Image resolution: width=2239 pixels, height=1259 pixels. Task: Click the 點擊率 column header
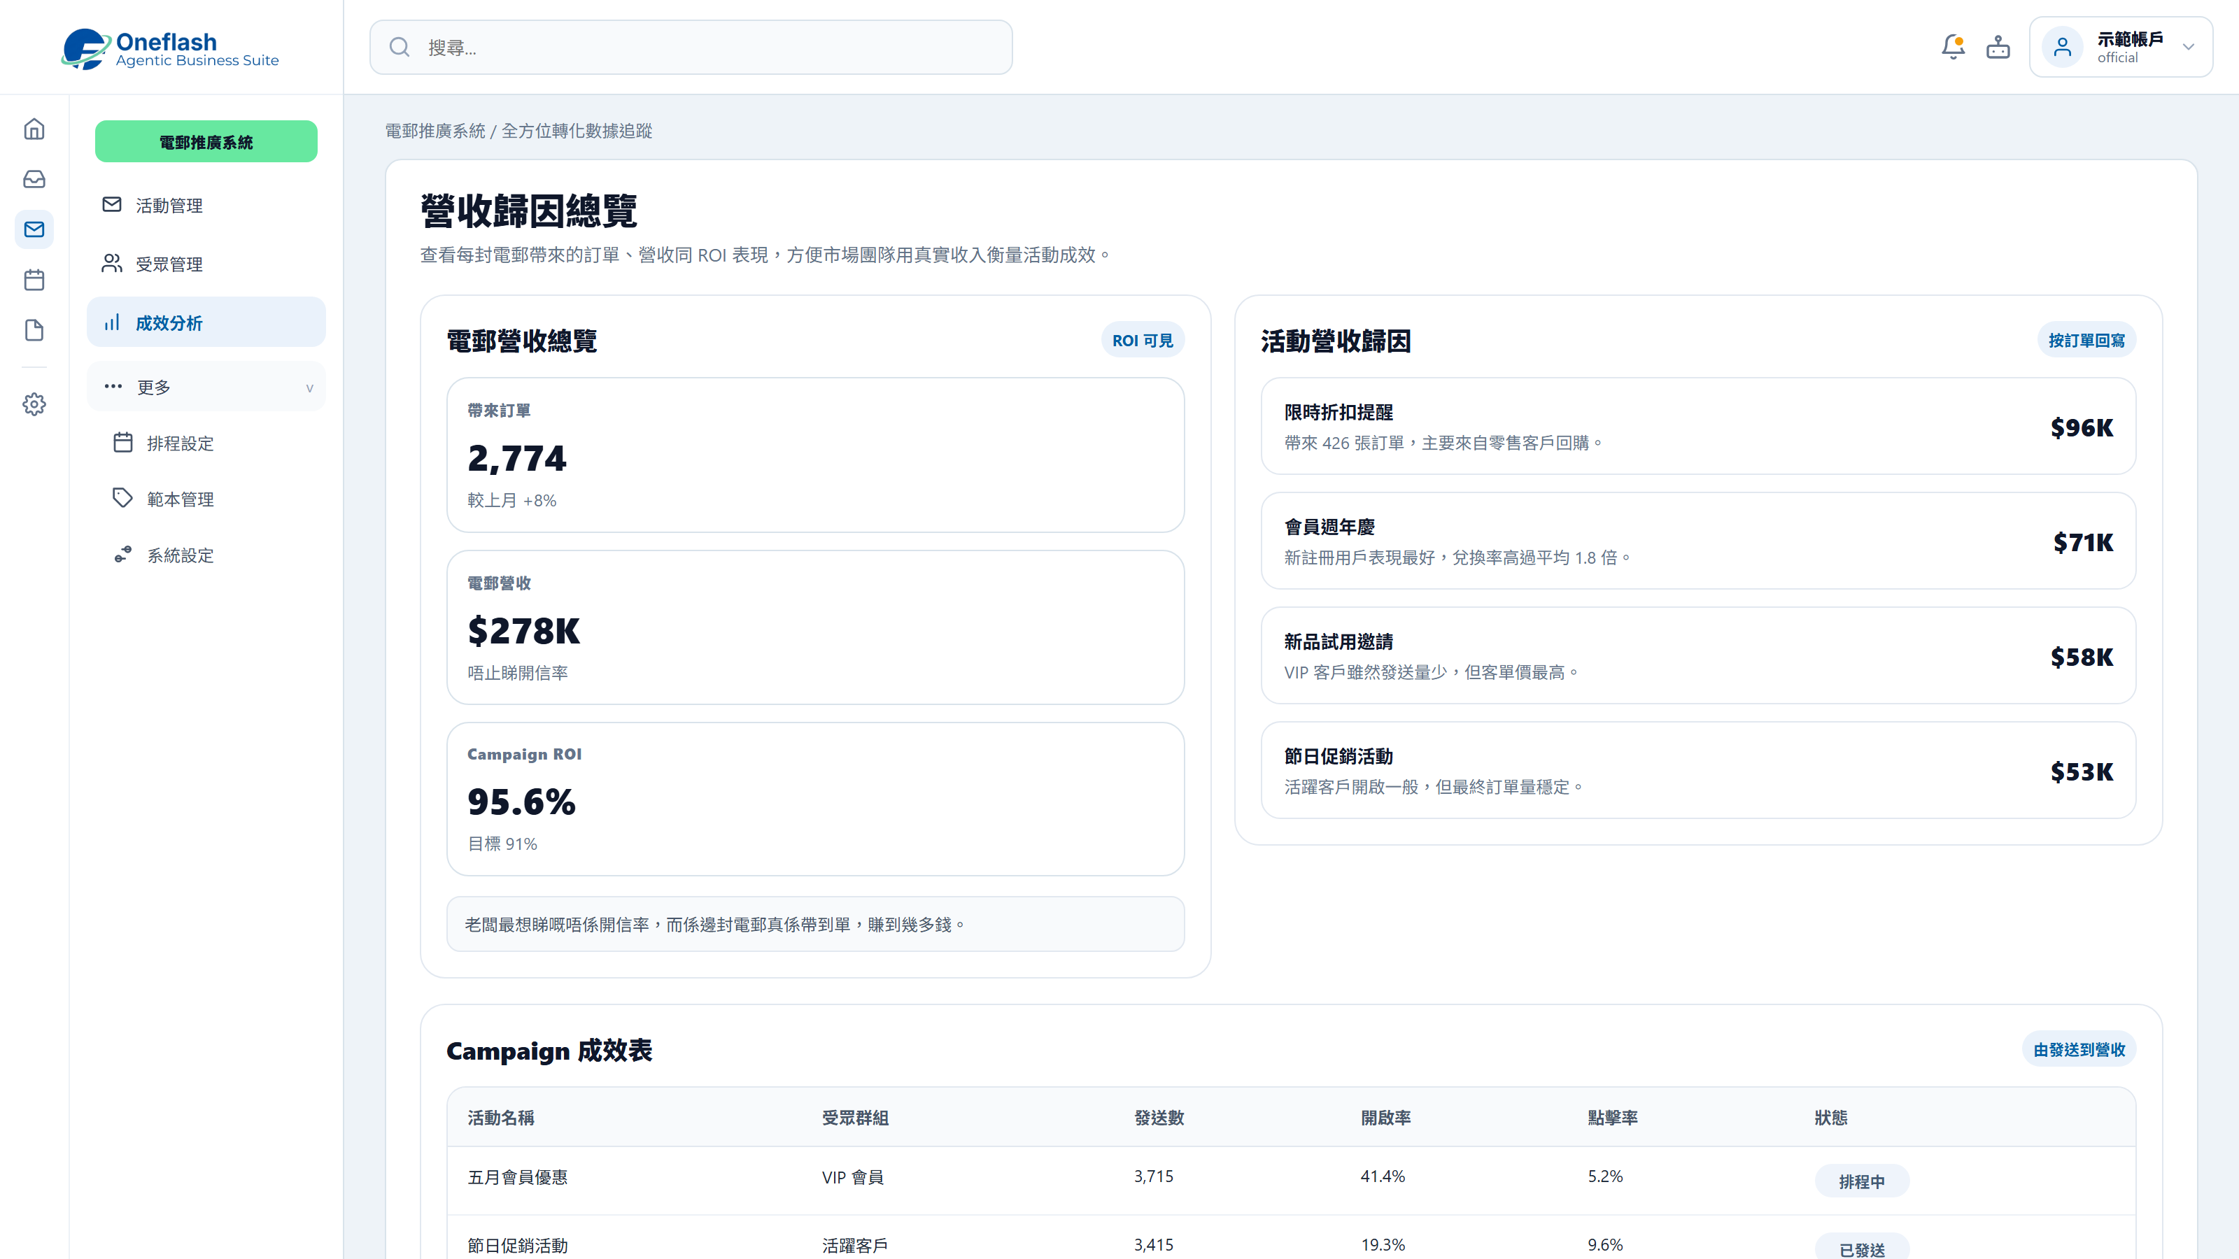click(1612, 1118)
